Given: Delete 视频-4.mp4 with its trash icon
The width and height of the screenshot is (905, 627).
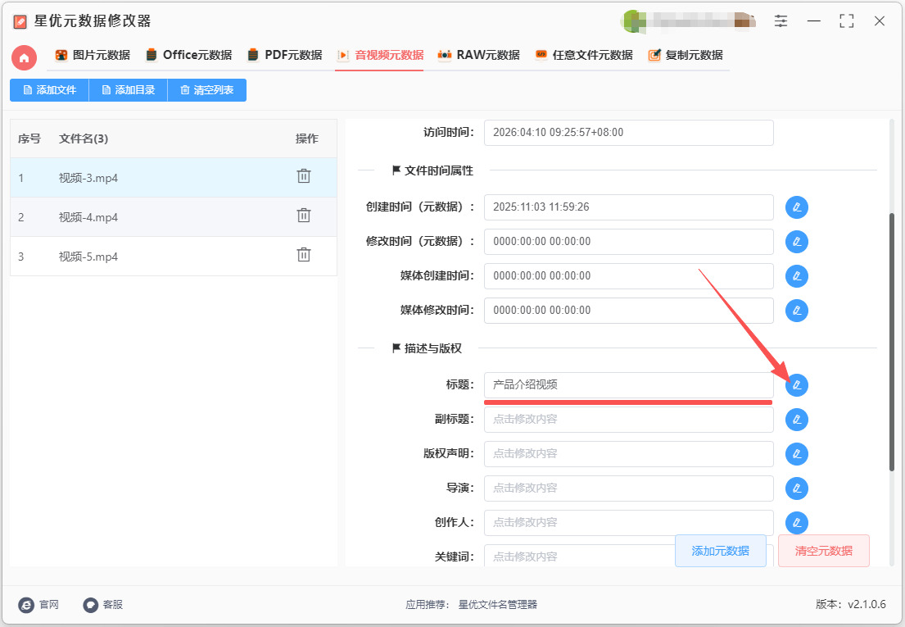Looking at the screenshot, I should point(304,216).
